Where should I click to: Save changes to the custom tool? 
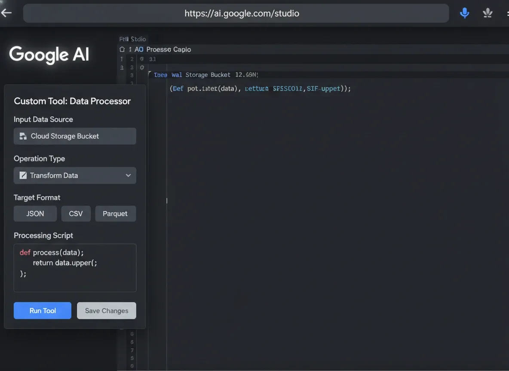(106, 310)
